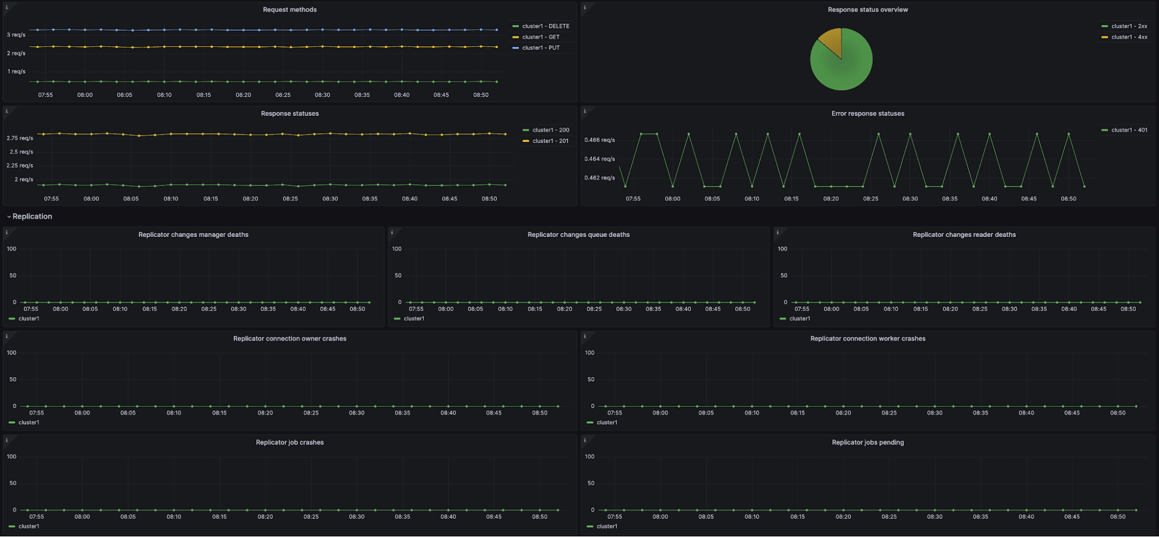Collapse the Replication section

(30, 216)
